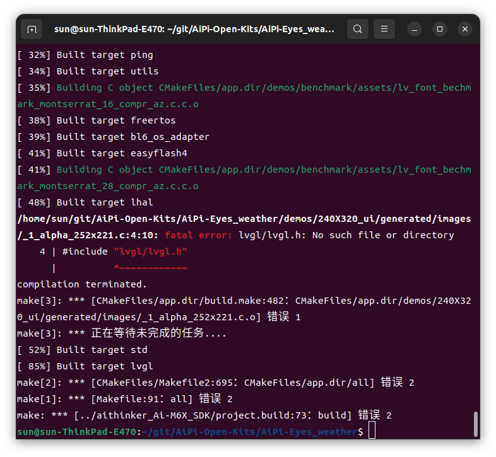Click the montserrat_16_compr_az.c.c.o green text
Viewport: 496px width, 457px height.
pos(108,104)
